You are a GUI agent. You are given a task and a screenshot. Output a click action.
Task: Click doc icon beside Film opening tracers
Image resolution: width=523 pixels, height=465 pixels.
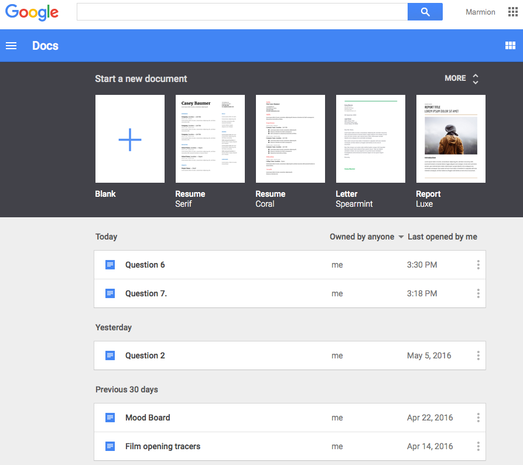pyautogui.click(x=110, y=446)
